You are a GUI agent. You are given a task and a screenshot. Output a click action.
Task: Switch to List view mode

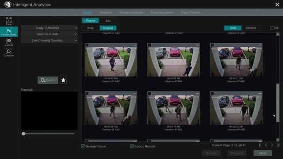(x=108, y=21)
